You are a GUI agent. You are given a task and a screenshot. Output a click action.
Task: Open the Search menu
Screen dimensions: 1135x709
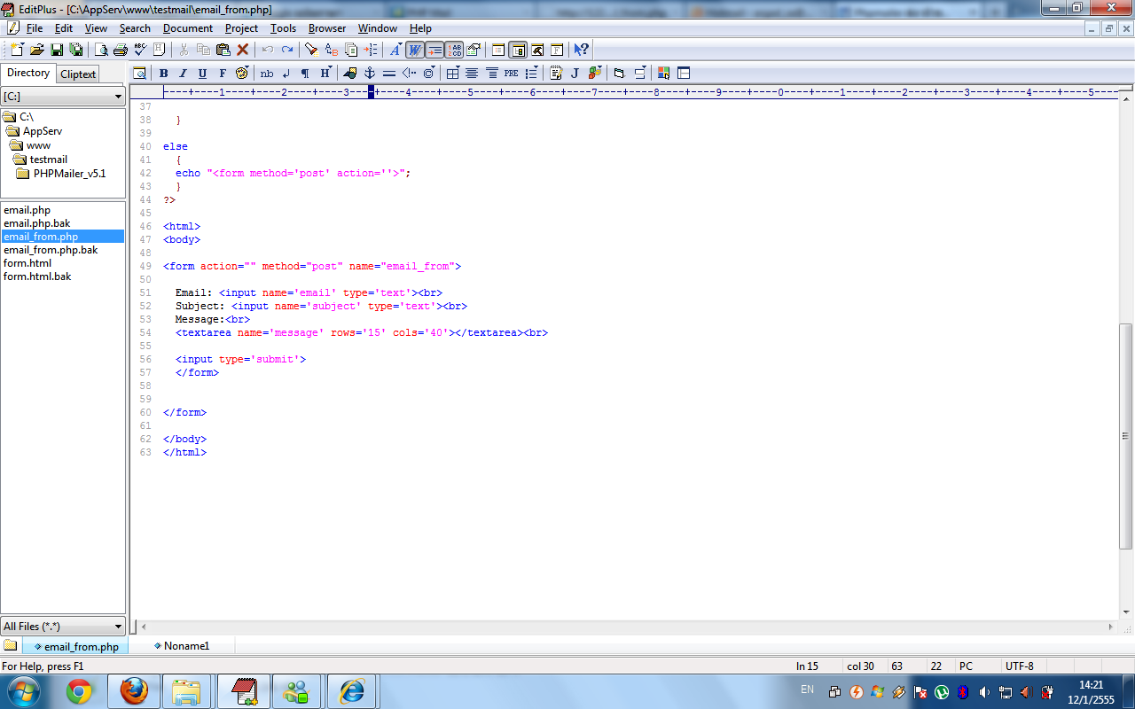click(135, 28)
